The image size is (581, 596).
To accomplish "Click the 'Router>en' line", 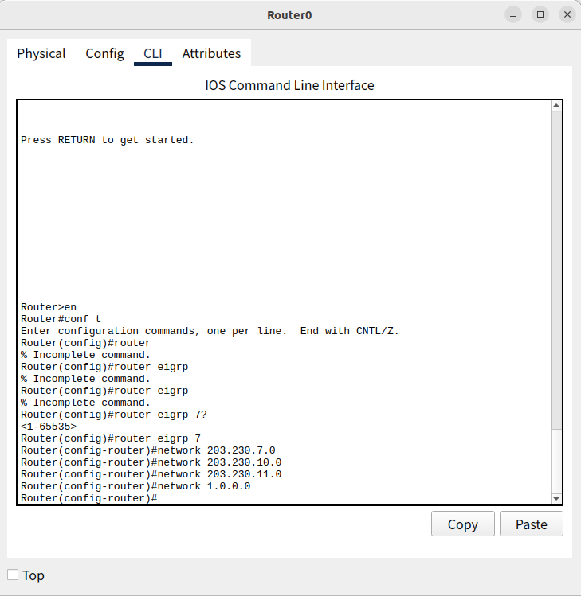I will (49, 307).
